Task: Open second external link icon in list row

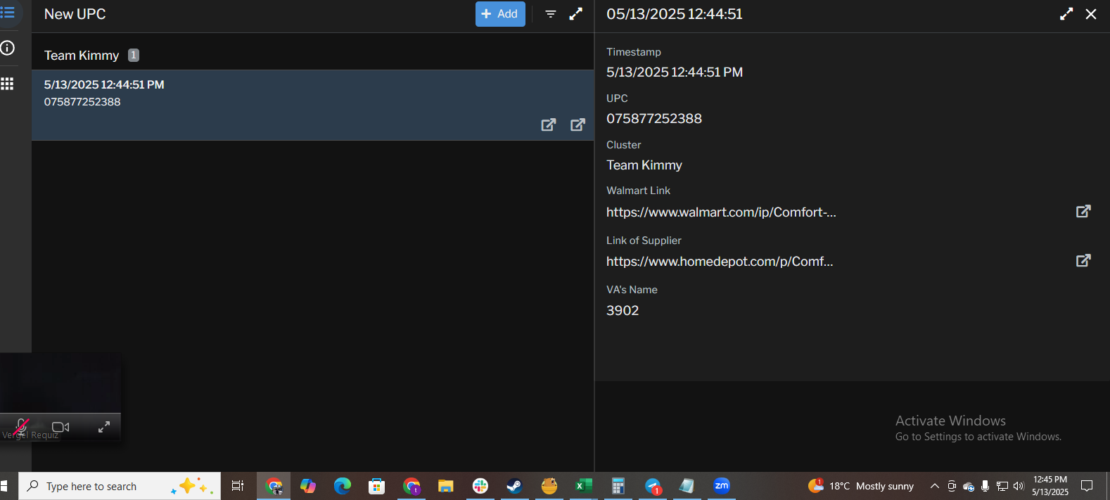Action: (578, 124)
